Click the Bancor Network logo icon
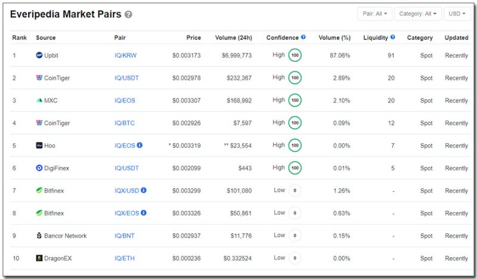Screen dimensions: 477x279 coord(39,235)
